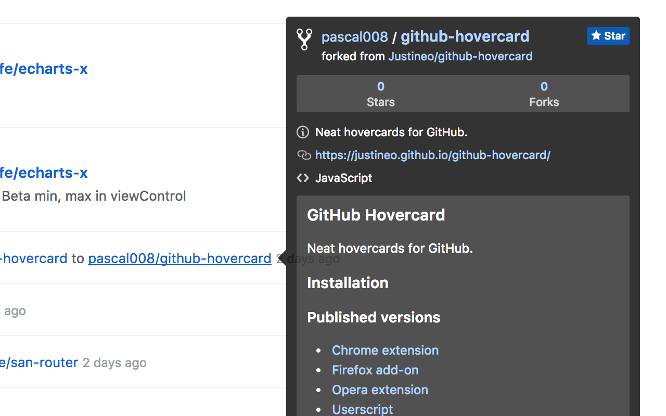The width and height of the screenshot is (666, 416).
Task: Click the chain link icon before the URL
Action: tap(303, 155)
